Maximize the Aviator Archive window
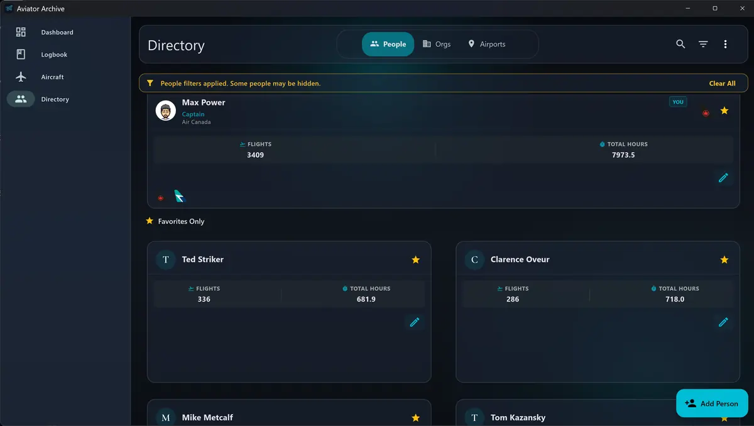The width and height of the screenshot is (754, 426). 715,8
